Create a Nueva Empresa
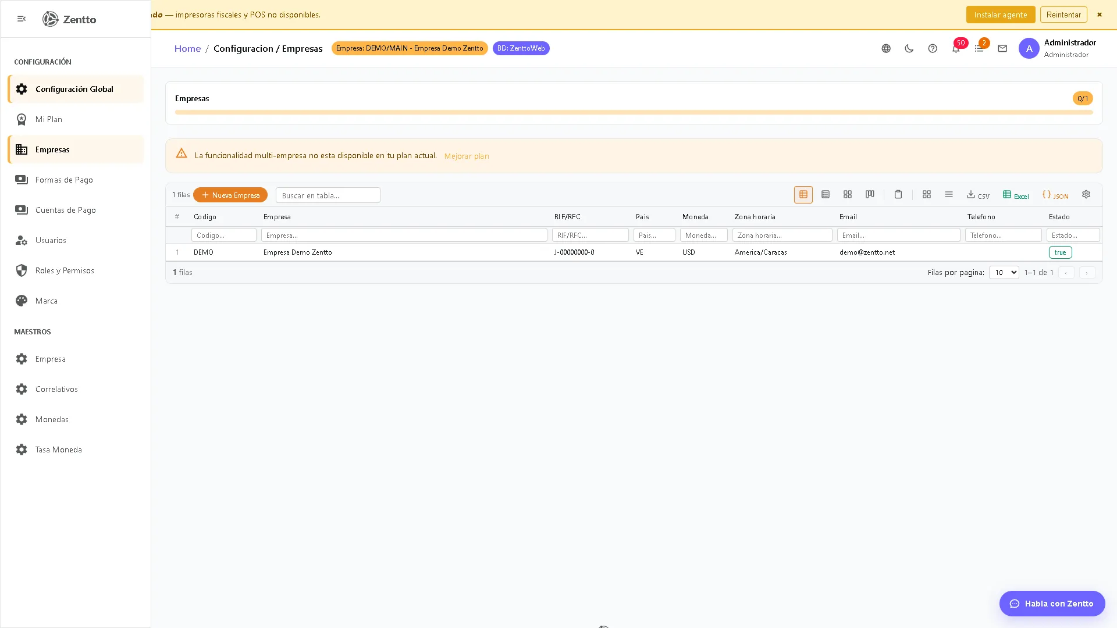Viewport: 1117px width, 628px height. [230, 195]
